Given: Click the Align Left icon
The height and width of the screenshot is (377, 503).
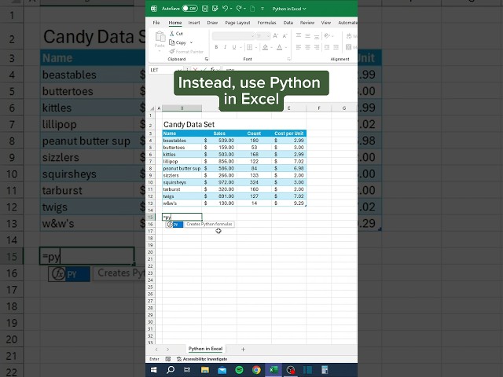Looking at the screenshot, I should click(299, 47).
